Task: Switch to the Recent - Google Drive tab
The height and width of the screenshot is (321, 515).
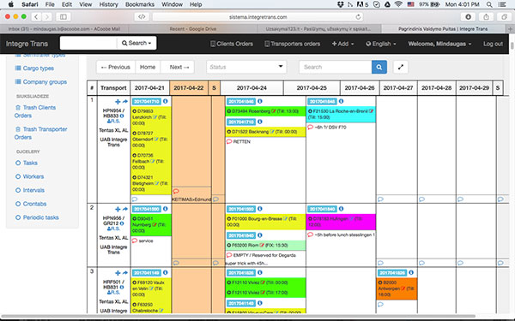Action: (193, 29)
